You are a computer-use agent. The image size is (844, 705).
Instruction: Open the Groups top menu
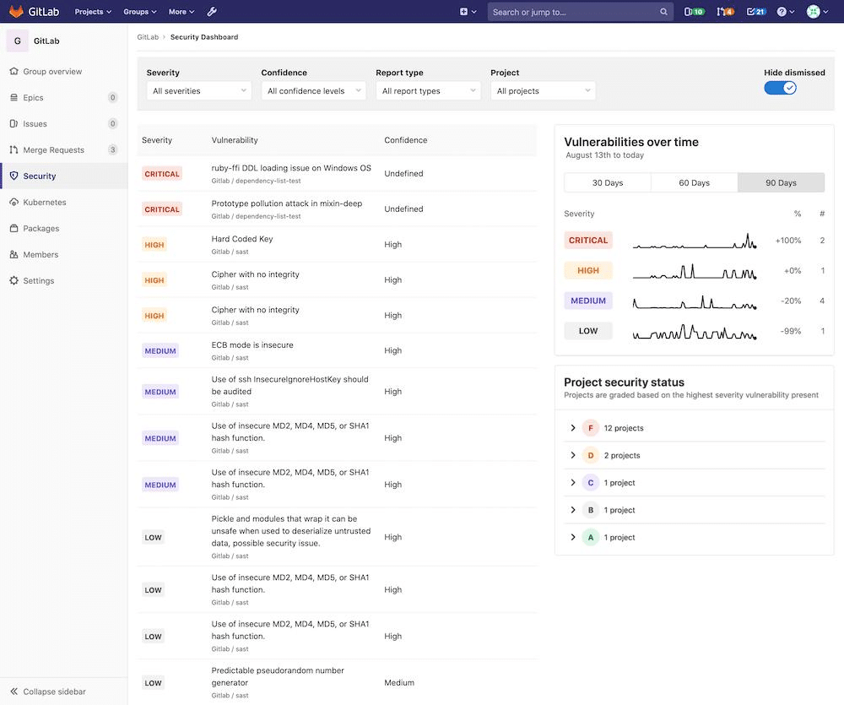(x=140, y=11)
